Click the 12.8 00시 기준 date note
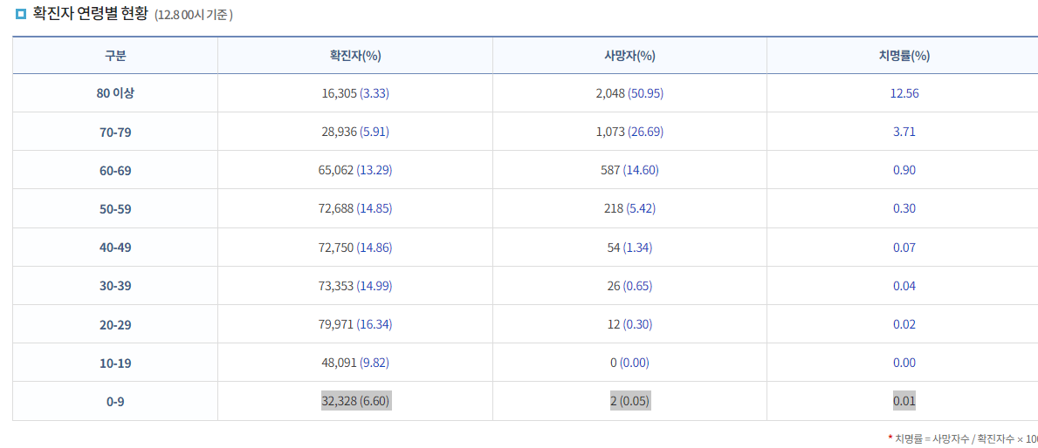Image resolution: width=1038 pixels, height=448 pixels. point(193,15)
